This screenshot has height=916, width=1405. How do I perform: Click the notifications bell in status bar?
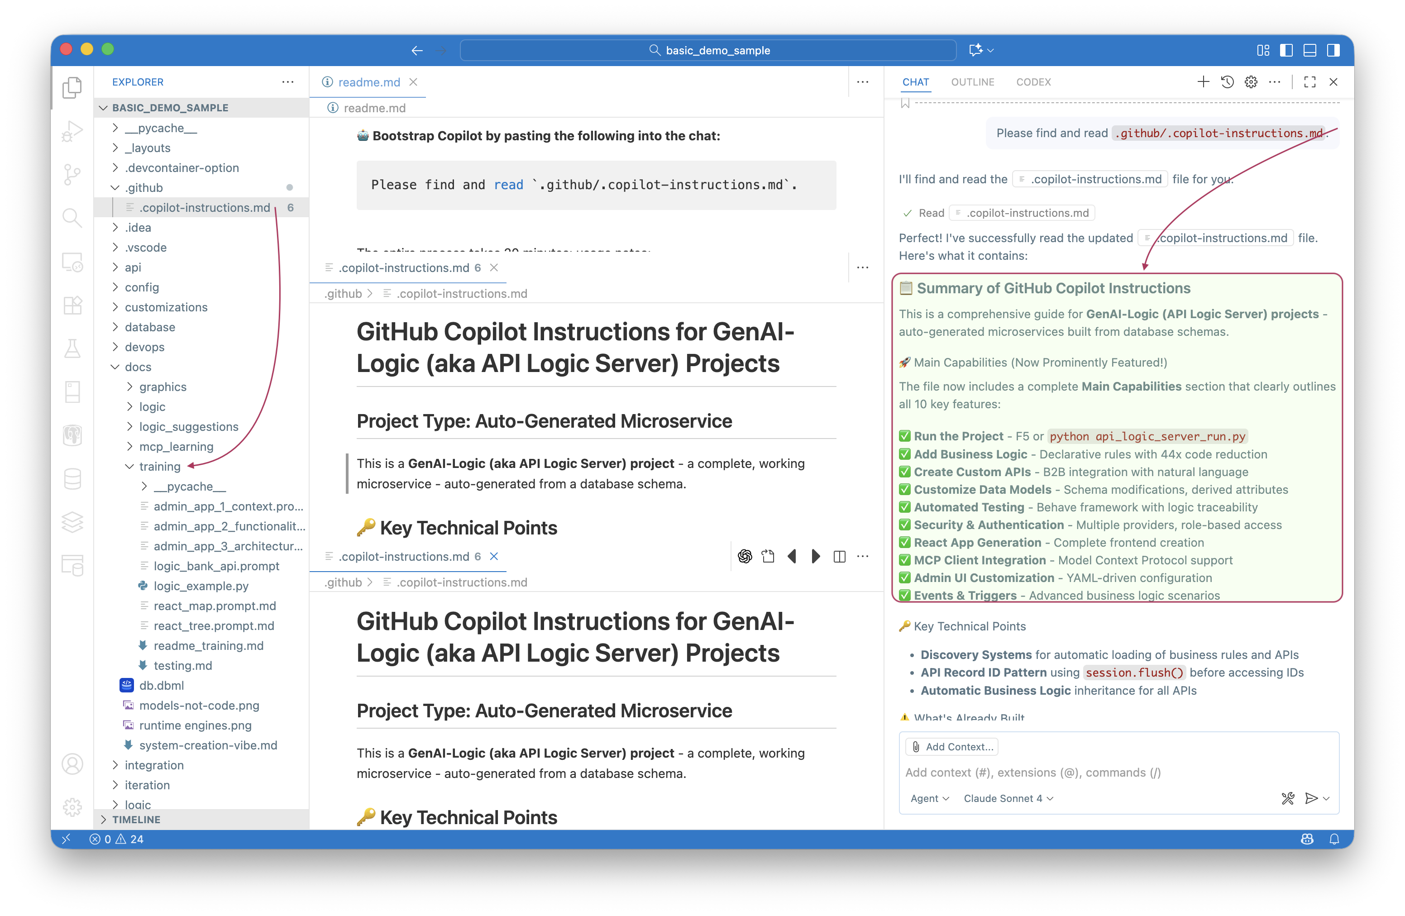[1334, 839]
